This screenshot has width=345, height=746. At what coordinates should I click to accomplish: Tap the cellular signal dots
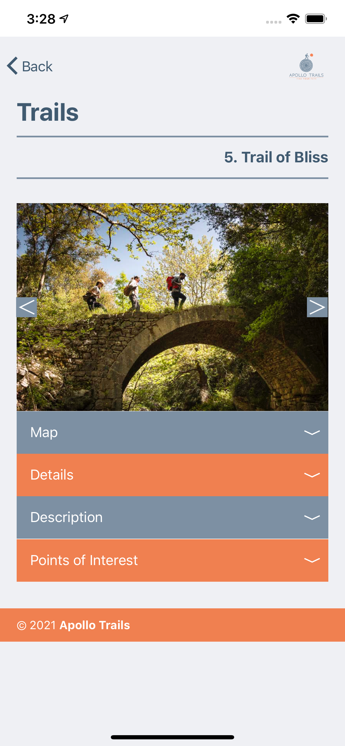tap(274, 22)
